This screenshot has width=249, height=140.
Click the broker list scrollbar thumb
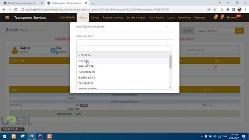170,62
